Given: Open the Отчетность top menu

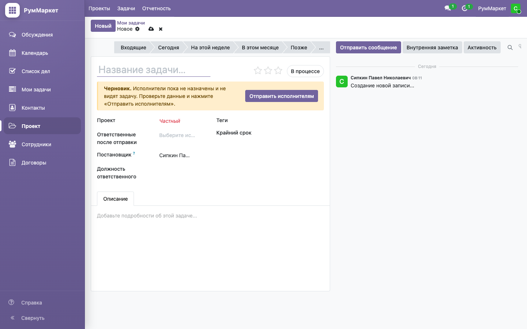Looking at the screenshot, I should coord(157,8).
